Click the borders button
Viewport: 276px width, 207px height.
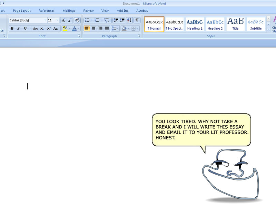click(x=134, y=28)
